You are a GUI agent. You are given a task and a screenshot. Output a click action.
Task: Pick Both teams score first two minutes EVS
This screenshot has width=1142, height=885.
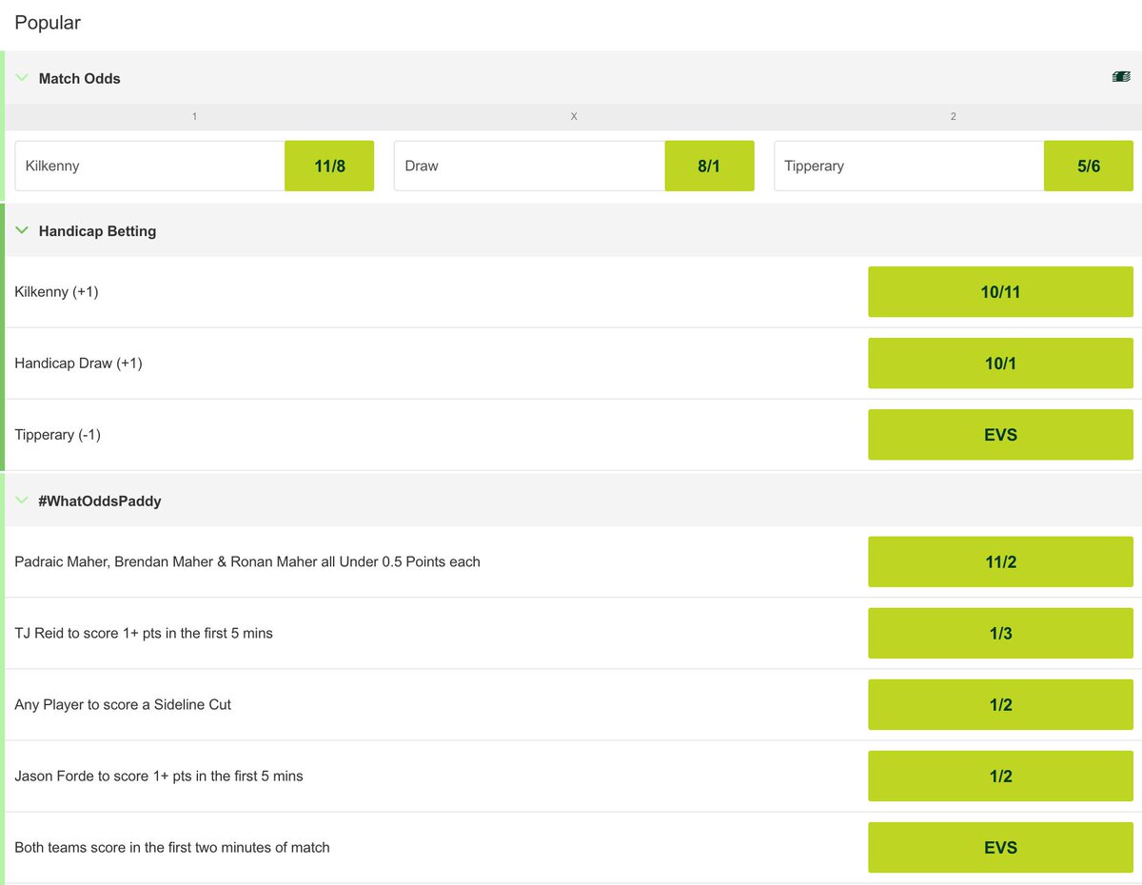[1000, 848]
